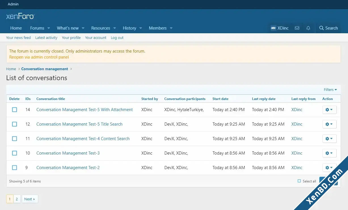Expand the Forums menu arrow
The height and width of the screenshot is (210, 348).
(x=49, y=28)
